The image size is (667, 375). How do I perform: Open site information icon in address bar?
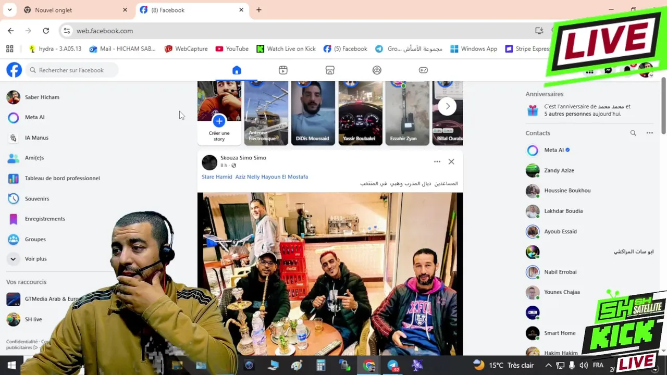(67, 31)
